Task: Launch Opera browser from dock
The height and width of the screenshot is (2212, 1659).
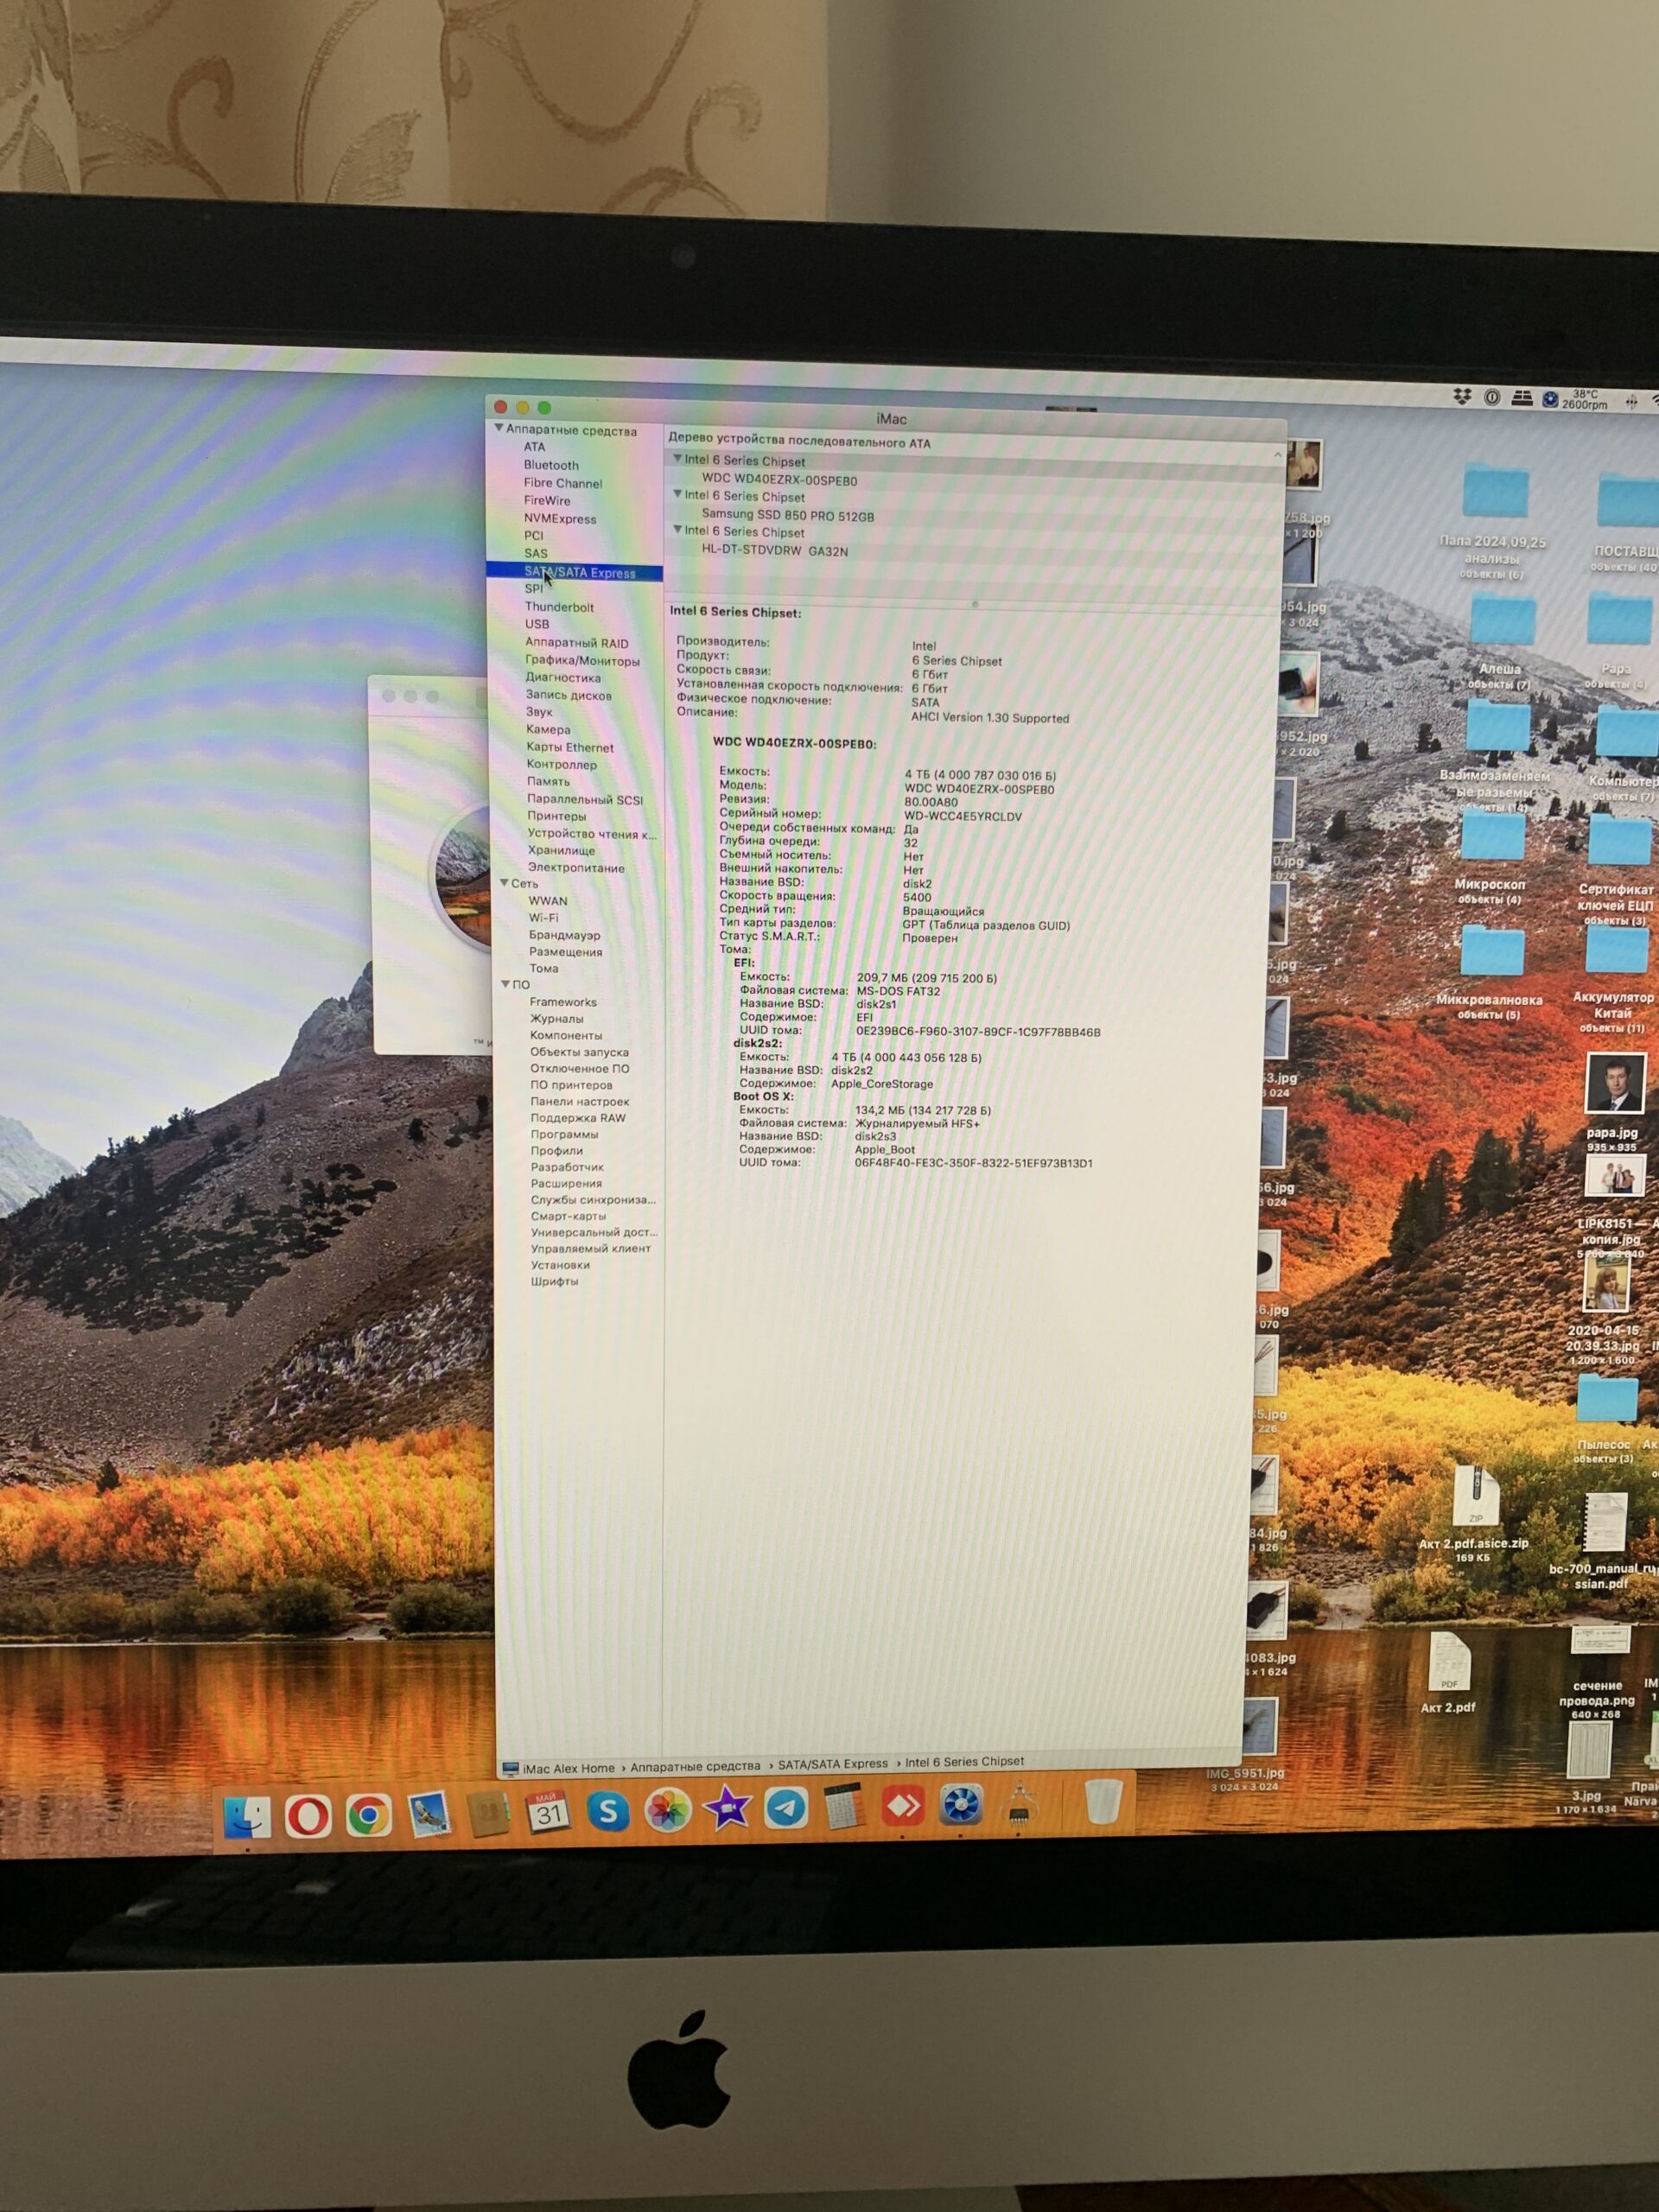Action: [308, 1816]
